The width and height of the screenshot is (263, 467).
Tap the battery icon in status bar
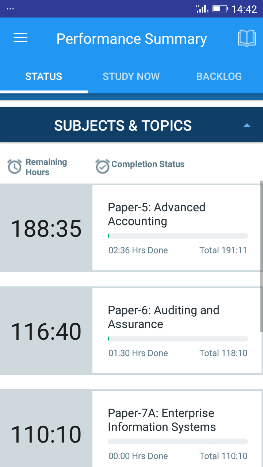(220, 9)
